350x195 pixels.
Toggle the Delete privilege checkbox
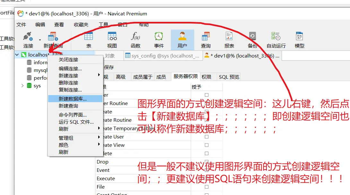(207, 154)
